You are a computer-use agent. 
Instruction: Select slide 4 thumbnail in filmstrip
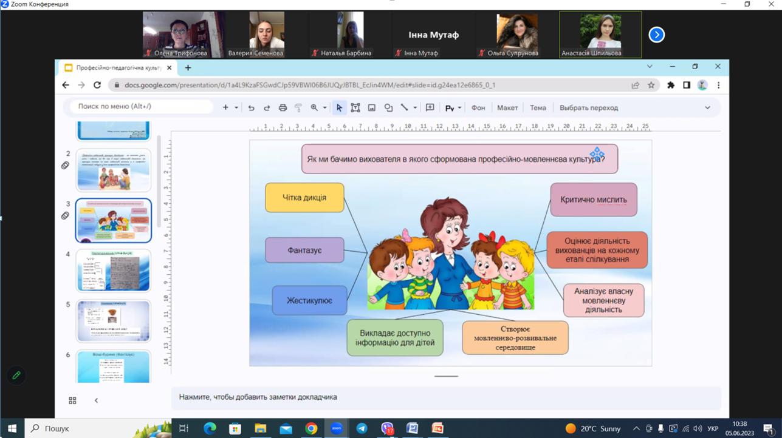pos(114,271)
